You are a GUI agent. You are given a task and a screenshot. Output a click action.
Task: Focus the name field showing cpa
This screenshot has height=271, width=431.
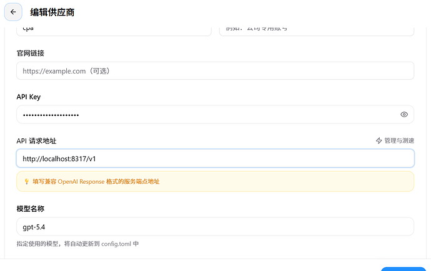[114, 31]
